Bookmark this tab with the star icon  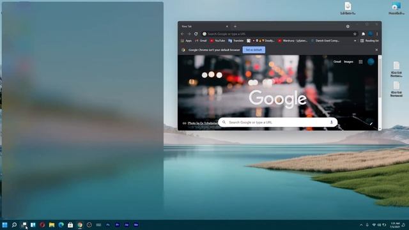pyautogui.click(x=355, y=34)
